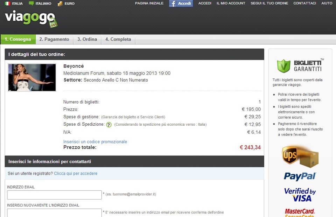
Task: Click the handling fee € 29,25
Action: pyautogui.click(x=253, y=117)
